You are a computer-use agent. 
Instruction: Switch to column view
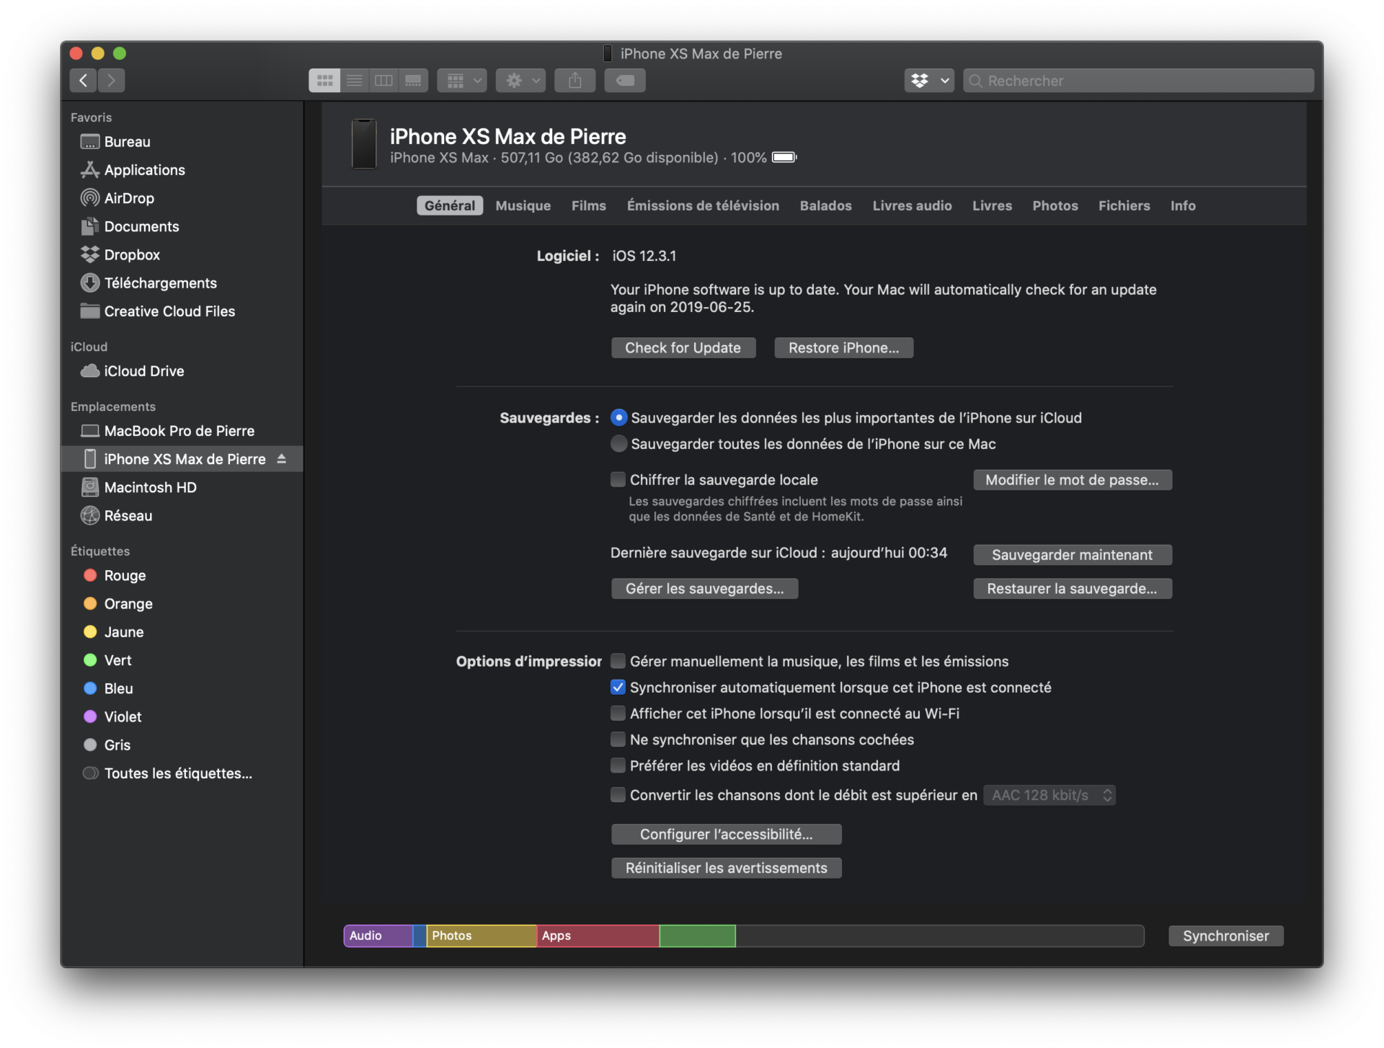click(383, 80)
